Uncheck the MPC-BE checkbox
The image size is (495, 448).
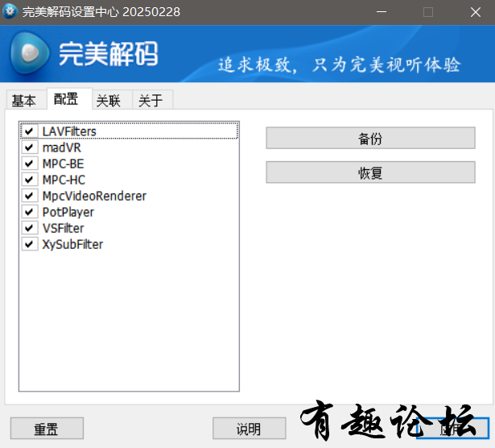tap(29, 164)
